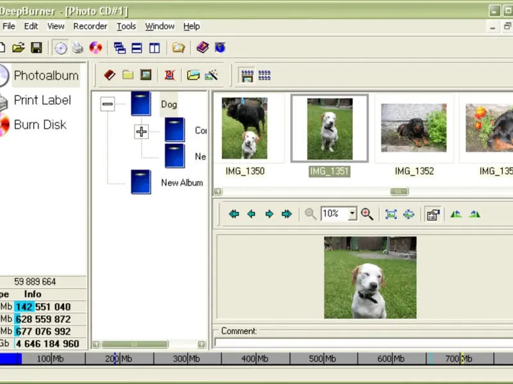Toggle the image properties panel button
Viewport: 513px width, 384px height.
coord(433,214)
